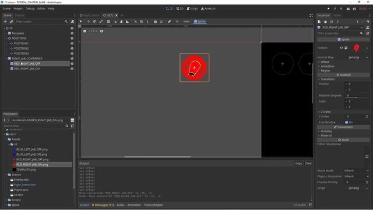
Task: Play the current scene with the clapper icon
Action: pyautogui.click(x=348, y=9)
